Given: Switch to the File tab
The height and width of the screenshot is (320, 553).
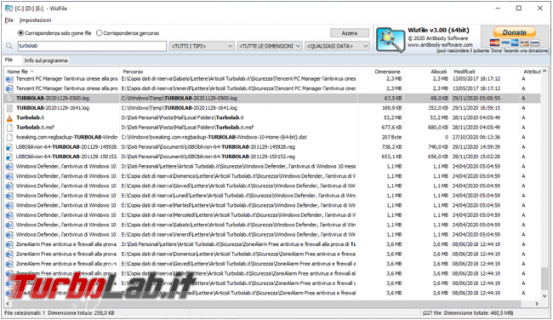Looking at the screenshot, I should pos(9,60).
